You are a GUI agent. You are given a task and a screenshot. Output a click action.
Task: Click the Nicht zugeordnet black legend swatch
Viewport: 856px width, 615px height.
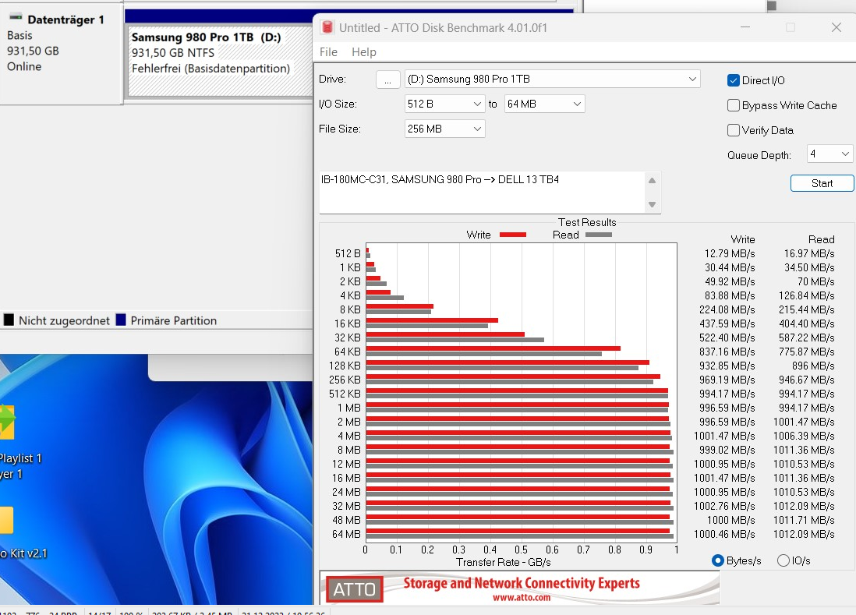(9, 320)
